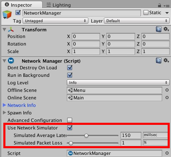
Task: Open Network Manager help reference icon
Action: click(158, 61)
